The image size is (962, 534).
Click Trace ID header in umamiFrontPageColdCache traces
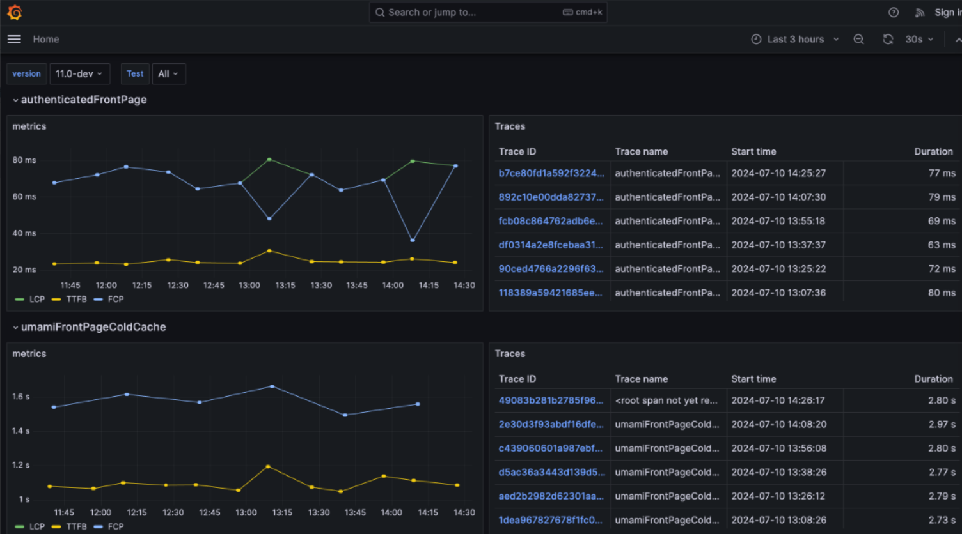(x=517, y=379)
